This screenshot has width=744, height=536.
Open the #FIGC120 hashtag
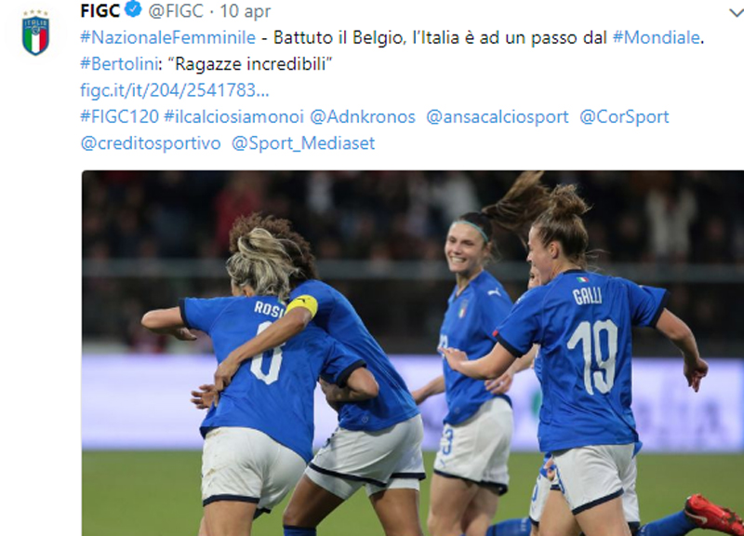[120, 117]
